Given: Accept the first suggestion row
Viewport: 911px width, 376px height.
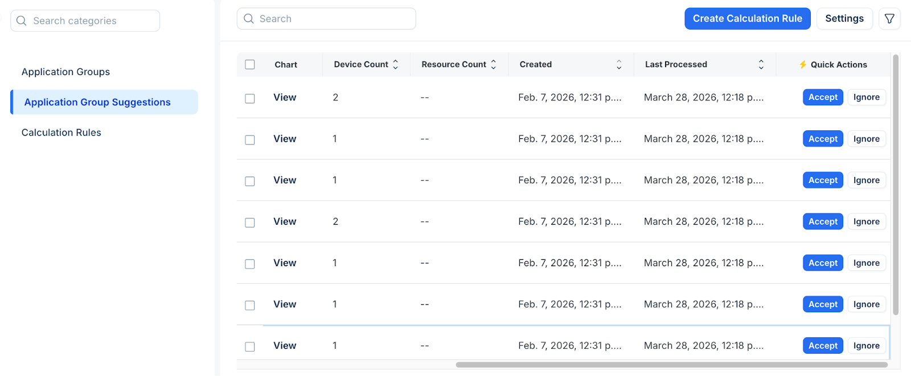Looking at the screenshot, I should click(x=823, y=97).
